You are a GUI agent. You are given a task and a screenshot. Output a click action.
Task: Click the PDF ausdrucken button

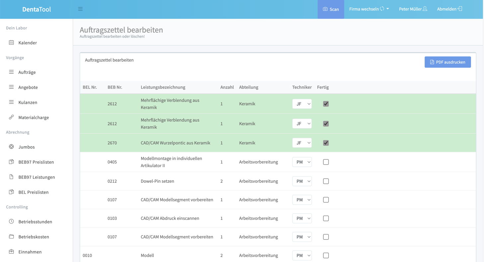(447, 62)
